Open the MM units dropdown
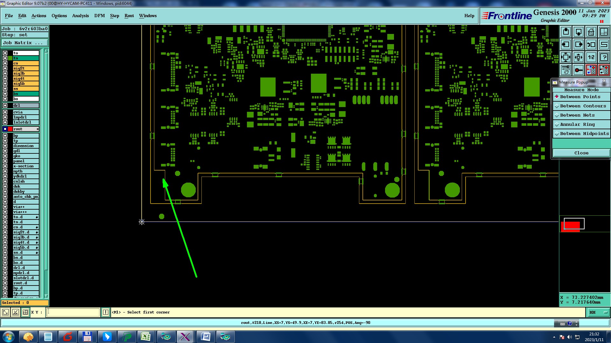Viewport: 611px width, 343px height. [598, 313]
